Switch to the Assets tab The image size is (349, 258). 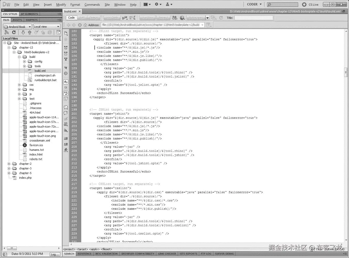point(17,20)
